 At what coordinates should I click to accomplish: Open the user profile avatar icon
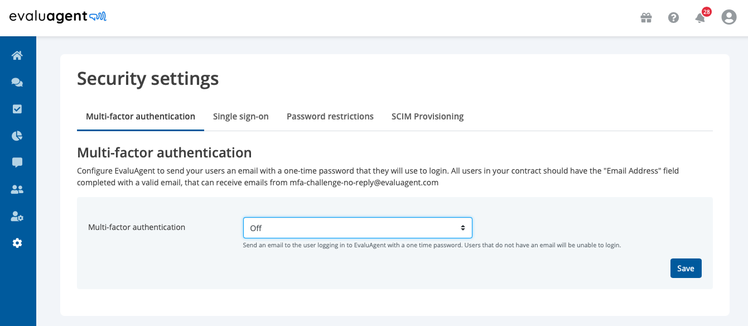pos(729,17)
